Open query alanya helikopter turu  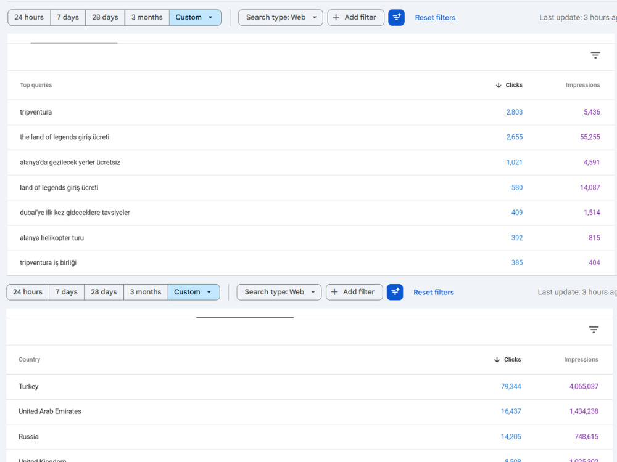tap(310, 238)
